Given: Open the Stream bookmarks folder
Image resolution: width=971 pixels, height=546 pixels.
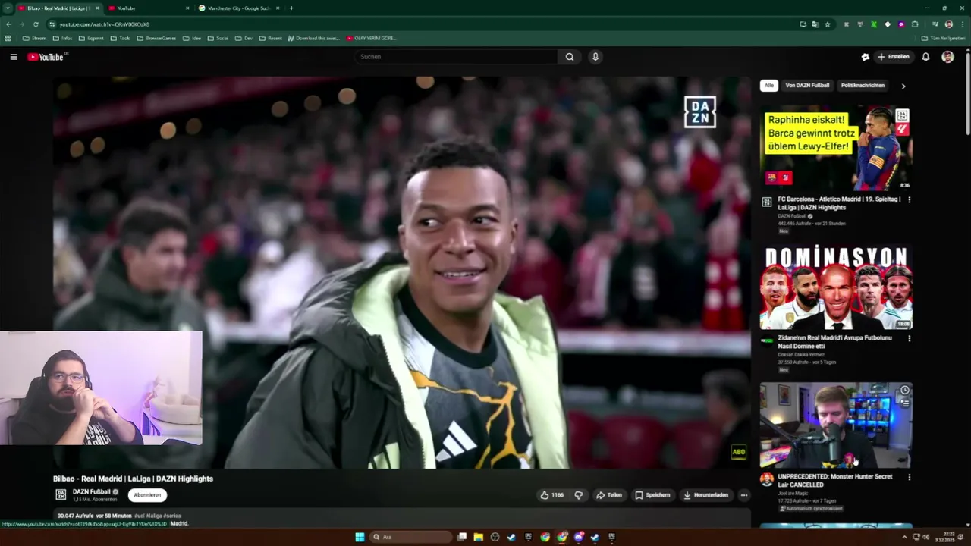Looking at the screenshot, I should (35, 38).
